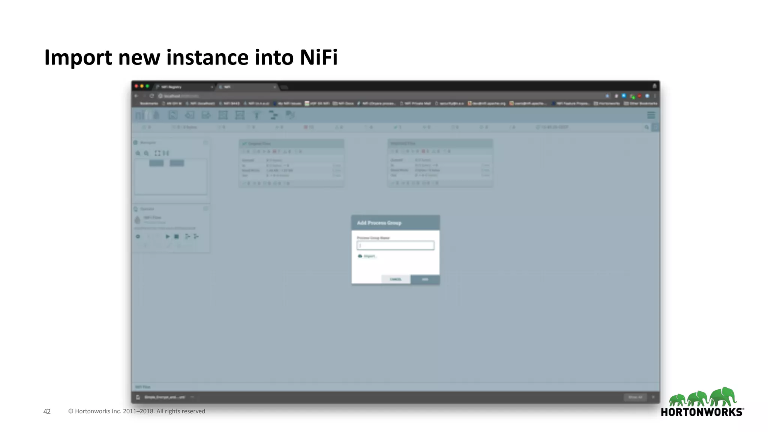Bookmark this page with the star icon
This screenshot has height=432, width=768.
607,96
